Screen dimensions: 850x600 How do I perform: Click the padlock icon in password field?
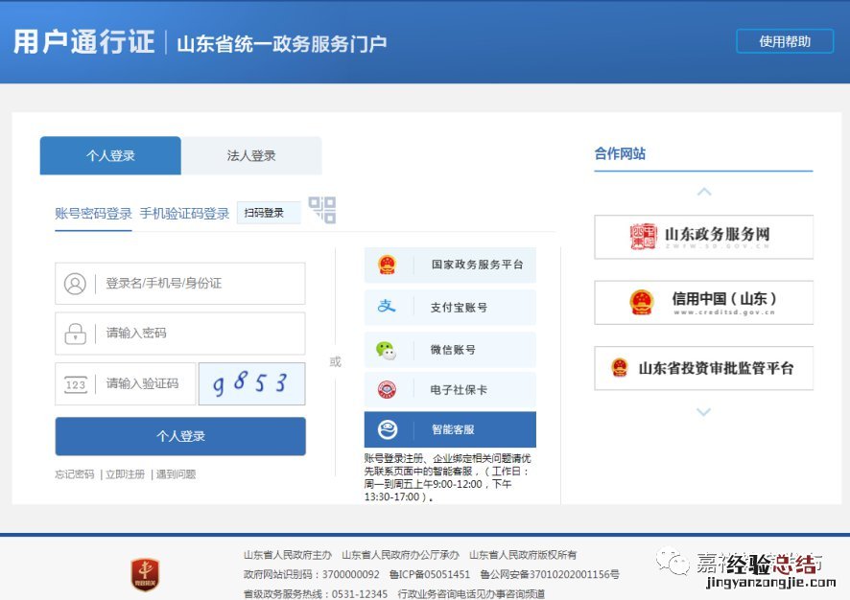(x=75, y=334)
